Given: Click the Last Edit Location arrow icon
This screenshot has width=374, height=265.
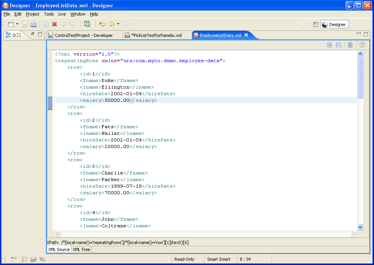Looking at the screenshot, I should click(103, 24).
